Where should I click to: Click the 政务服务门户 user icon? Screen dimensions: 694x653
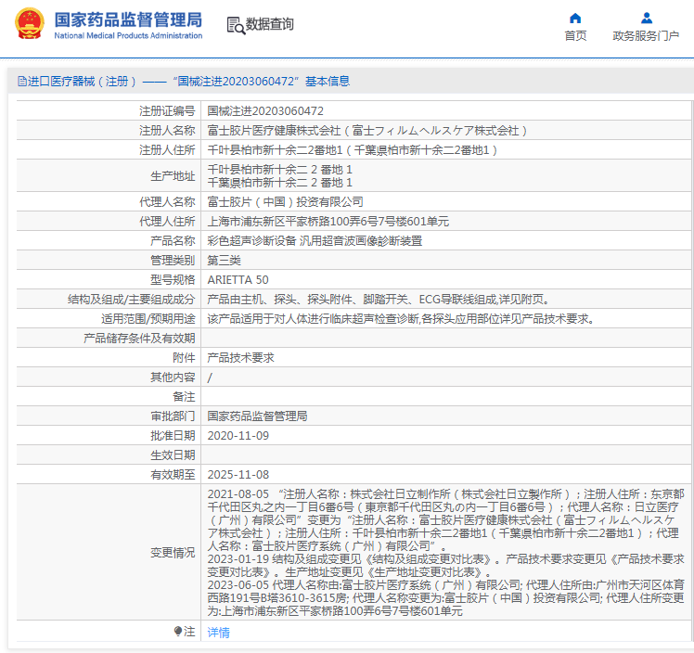coord(646,19)
